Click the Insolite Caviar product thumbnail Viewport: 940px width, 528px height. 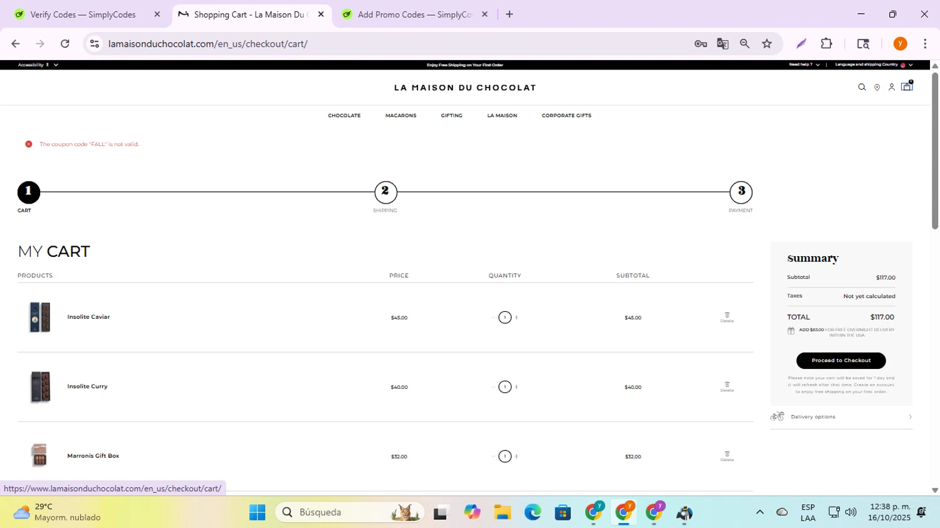tap(40, 317)
